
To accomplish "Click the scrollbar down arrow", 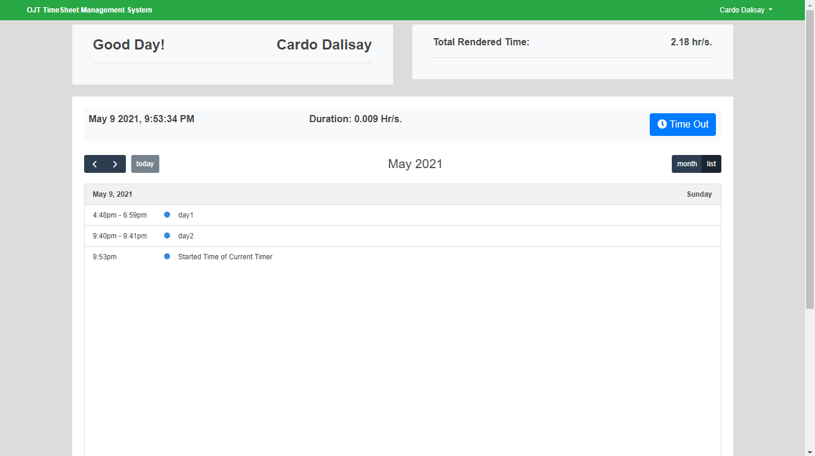I will tap(810, 451).
